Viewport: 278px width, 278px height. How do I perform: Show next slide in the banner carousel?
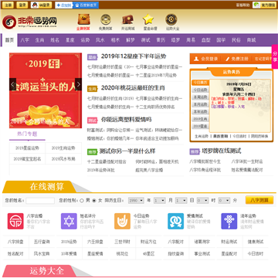coord(78,84)
